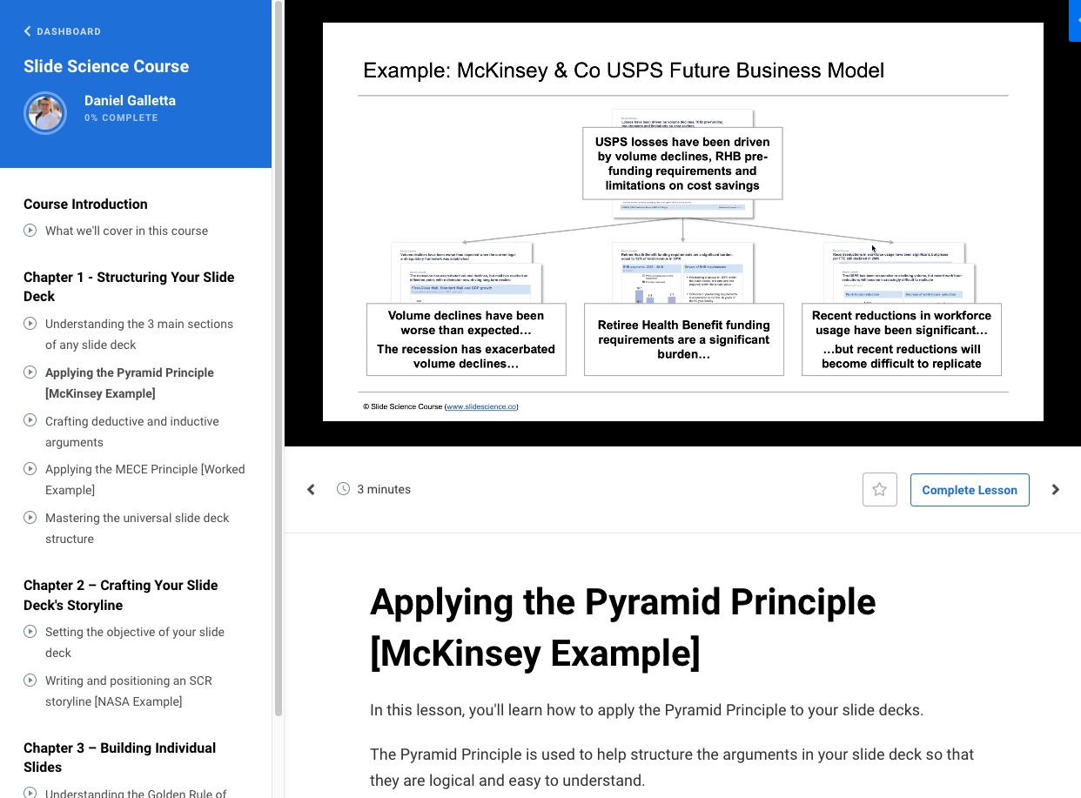
Task: Go to next lesson with right arrow
Action: (x=1056, y=490)
